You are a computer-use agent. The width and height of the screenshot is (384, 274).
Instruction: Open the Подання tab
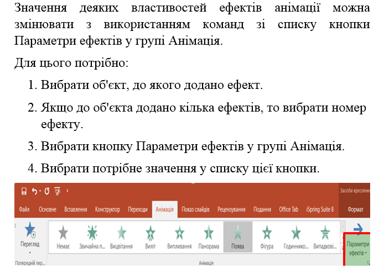(262, 209)
